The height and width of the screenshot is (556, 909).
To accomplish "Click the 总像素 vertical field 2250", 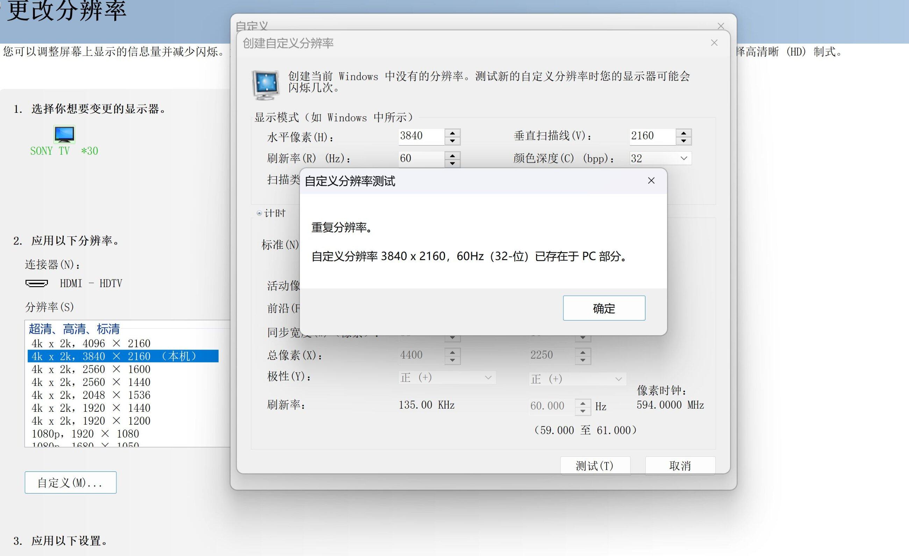I will tap(552, 355).
